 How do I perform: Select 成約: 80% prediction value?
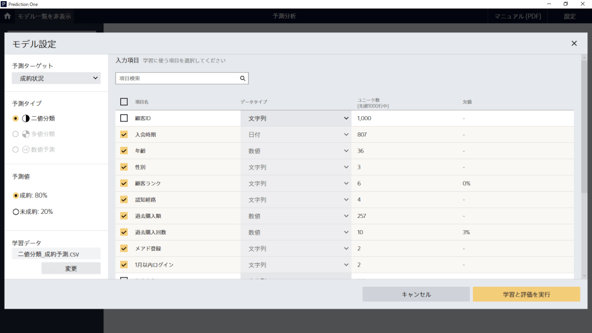[x=16, y=195]
